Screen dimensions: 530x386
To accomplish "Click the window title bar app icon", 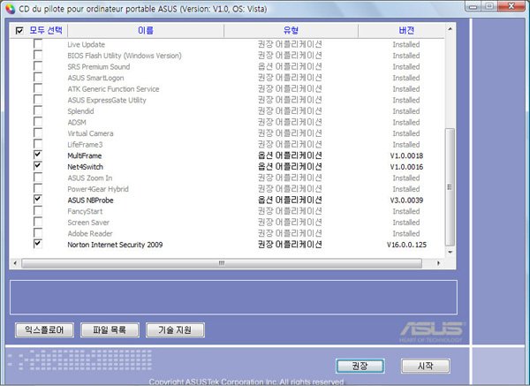I will click(x=10, y=9).
